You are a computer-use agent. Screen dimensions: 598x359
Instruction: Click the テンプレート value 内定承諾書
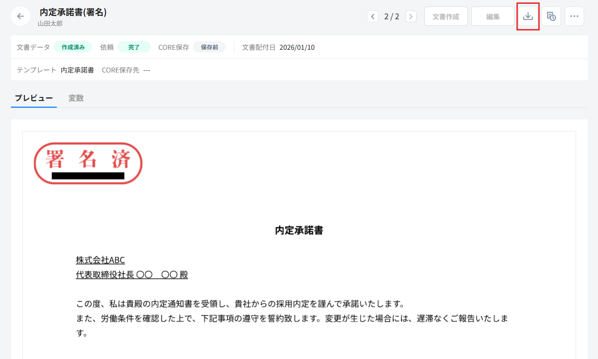77,70
